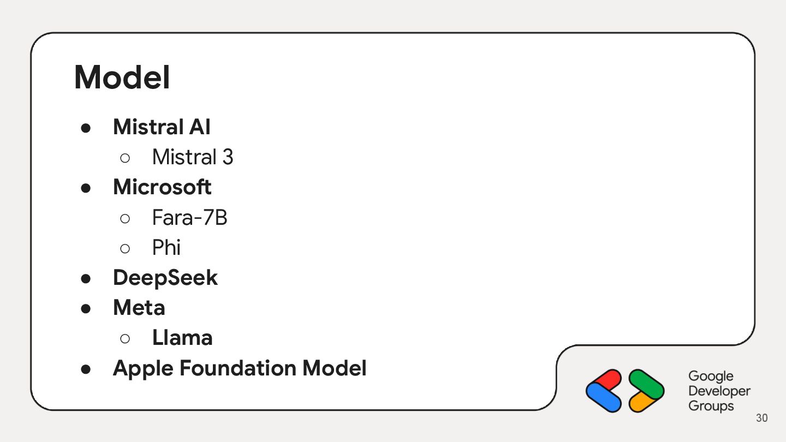Click the "Microsoft" heading text
Viewport: 786px width, 442px height.
tap(162, 187)
